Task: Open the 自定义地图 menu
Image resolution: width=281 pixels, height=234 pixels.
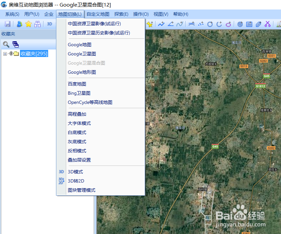Action: [98, 14]
